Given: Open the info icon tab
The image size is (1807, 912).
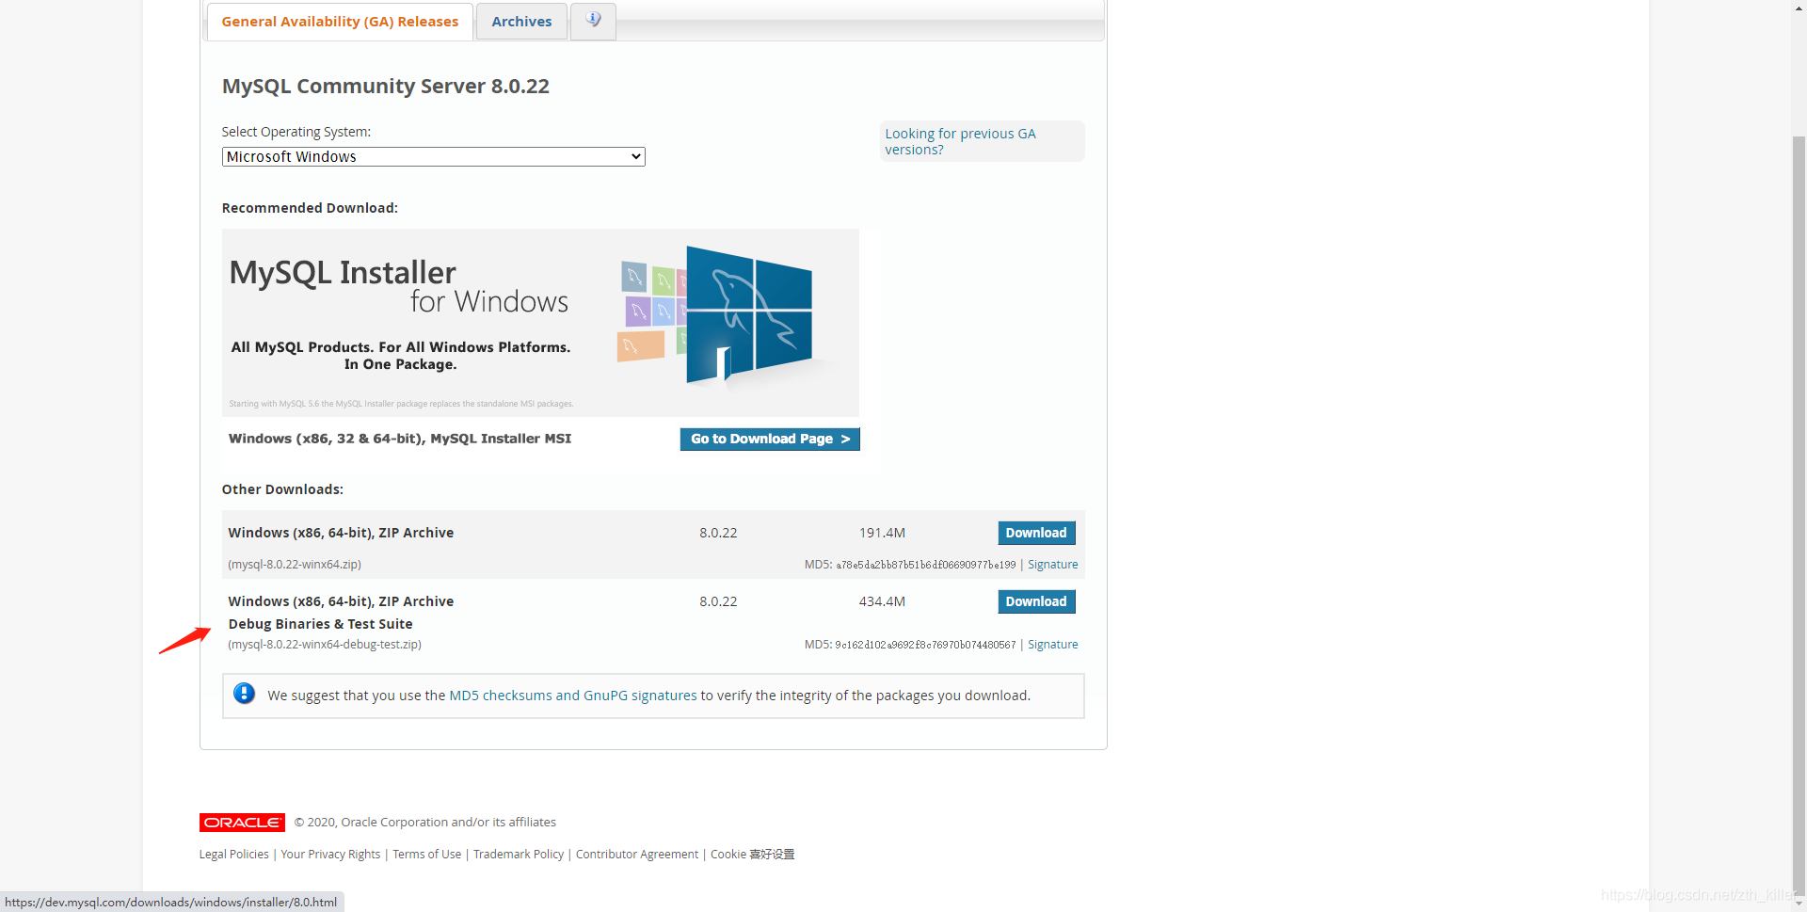Looking at the screenshot, I should (x=593, y=21).
